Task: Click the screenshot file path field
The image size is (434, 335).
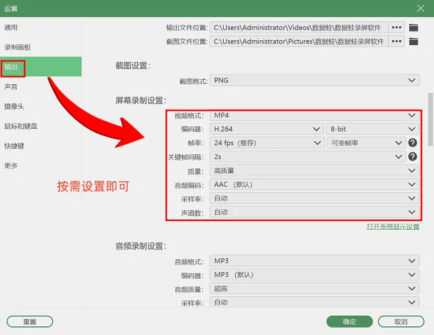Action: click(299, 41)
